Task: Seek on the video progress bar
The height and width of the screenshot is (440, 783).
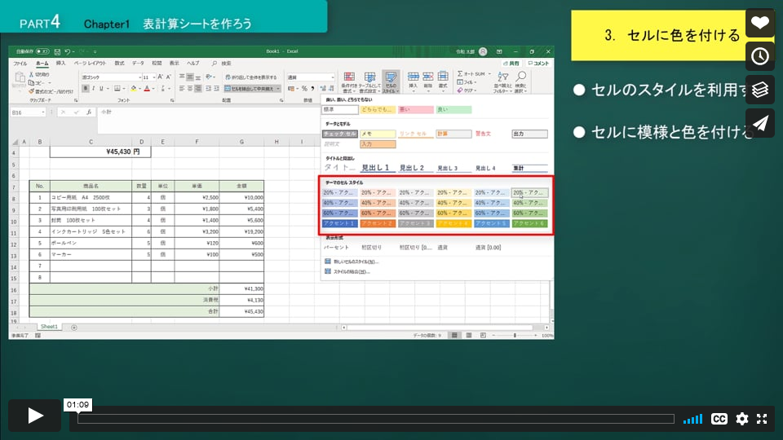Action: point(375,419)
